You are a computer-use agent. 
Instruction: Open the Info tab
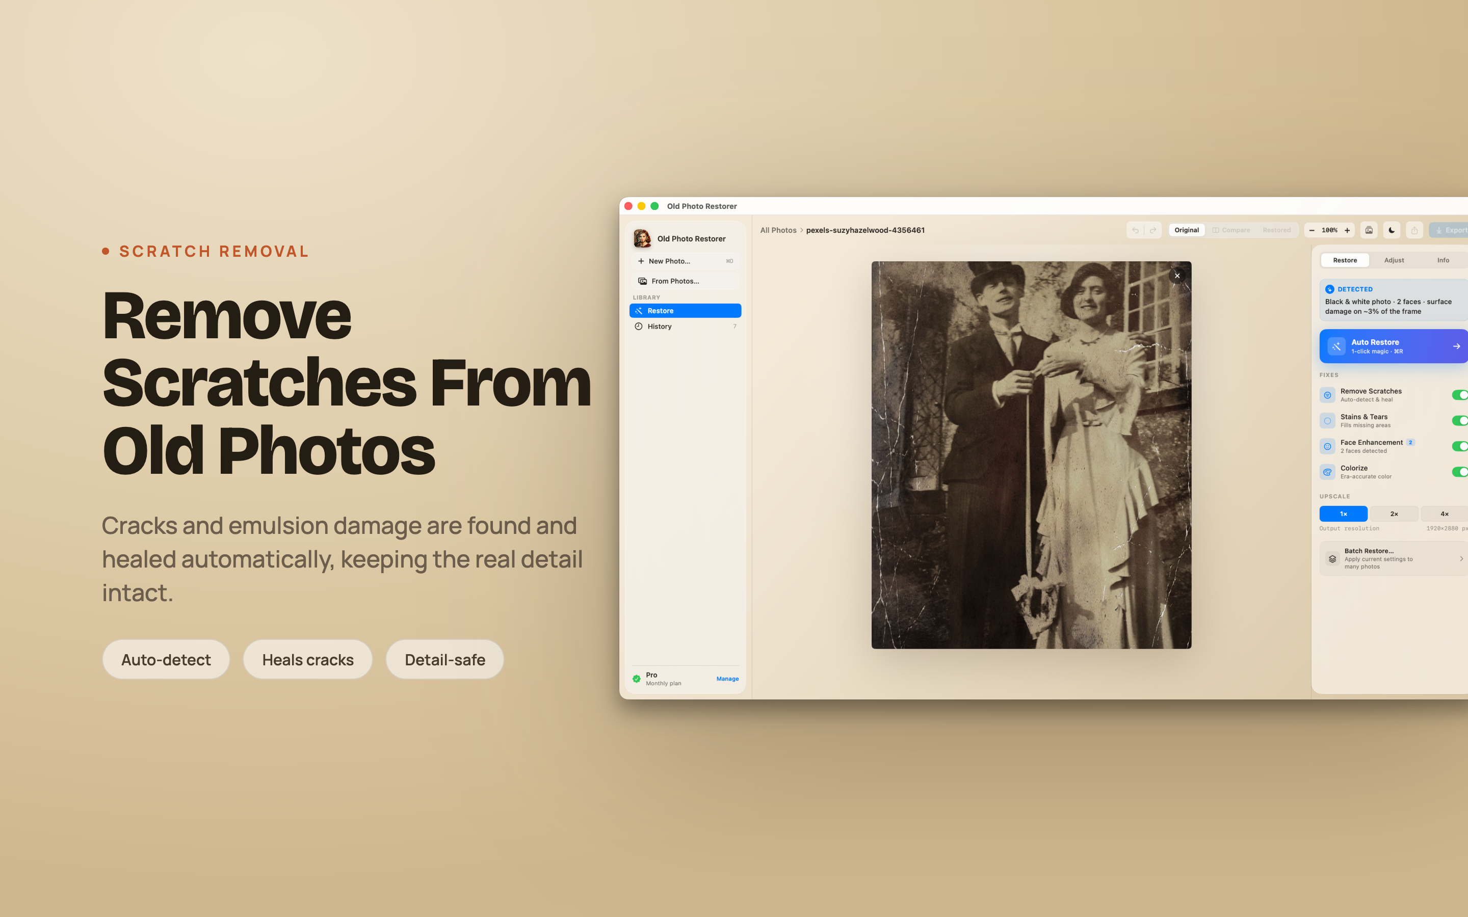coord(1443,260)
